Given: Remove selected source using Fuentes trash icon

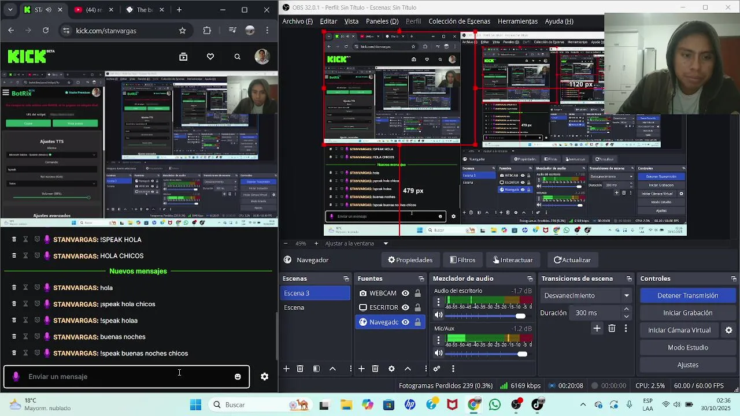Looking at the screenshot, I should [x=375, y=369].
